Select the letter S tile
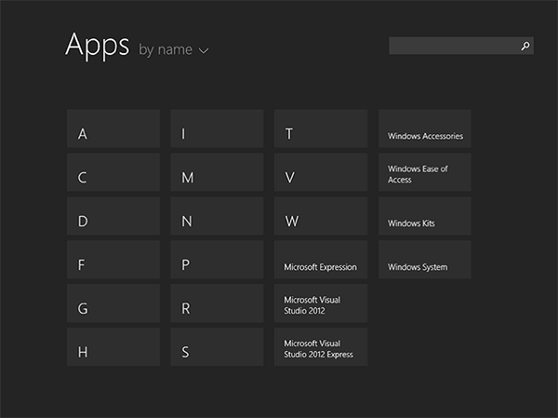 [217, 346]
